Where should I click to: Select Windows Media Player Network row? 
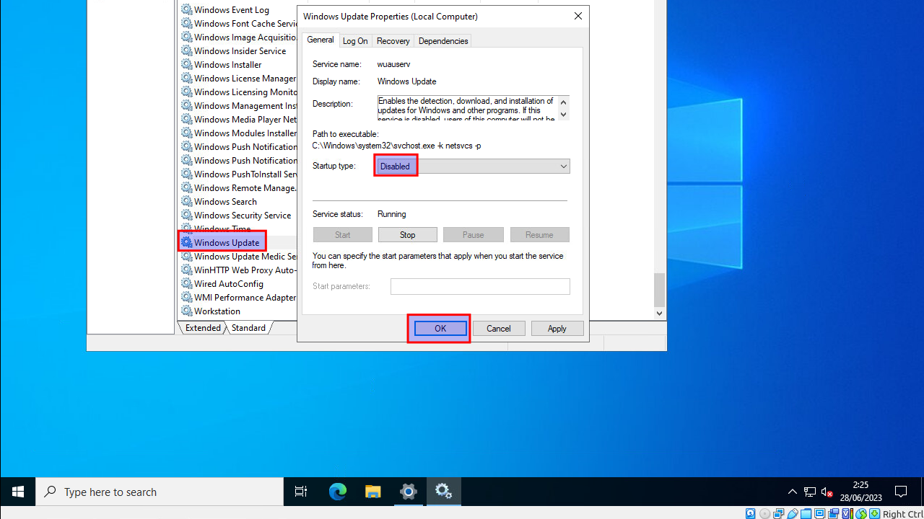[x=239, y=120]
